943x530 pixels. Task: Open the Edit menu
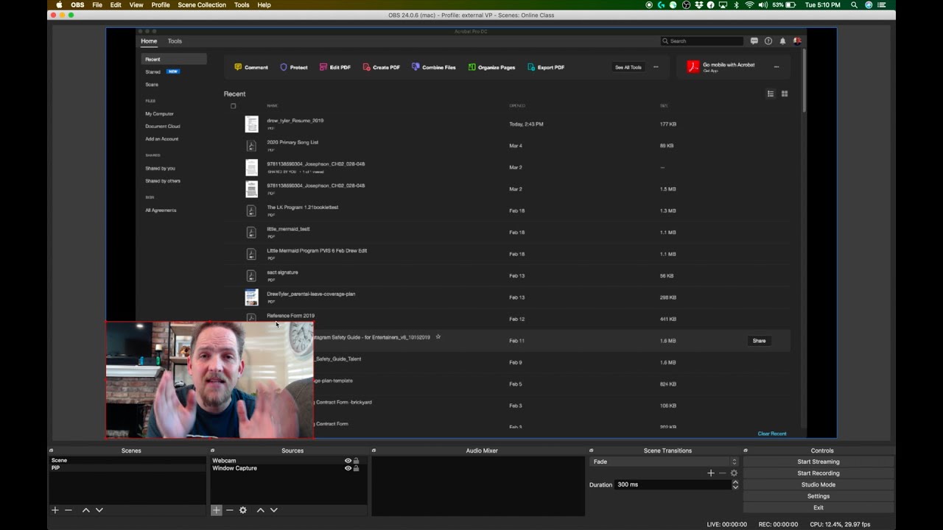(x=116, y=4)
